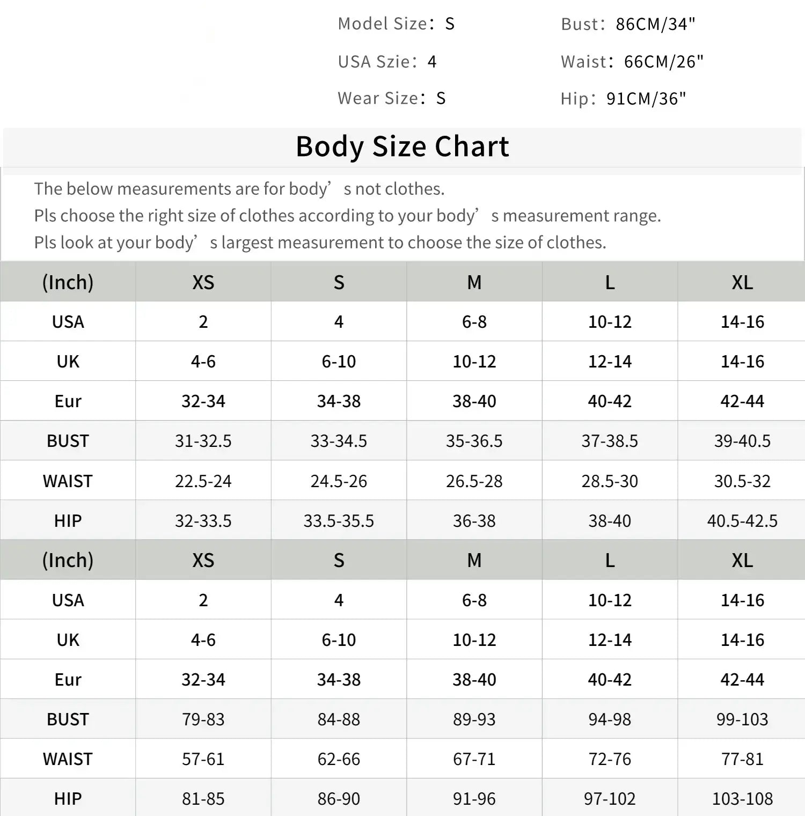Click the 31-32.5 bust cell for XS
Image resolution: width=805 pixels, height=816 pixels.
tap(203, 441)
